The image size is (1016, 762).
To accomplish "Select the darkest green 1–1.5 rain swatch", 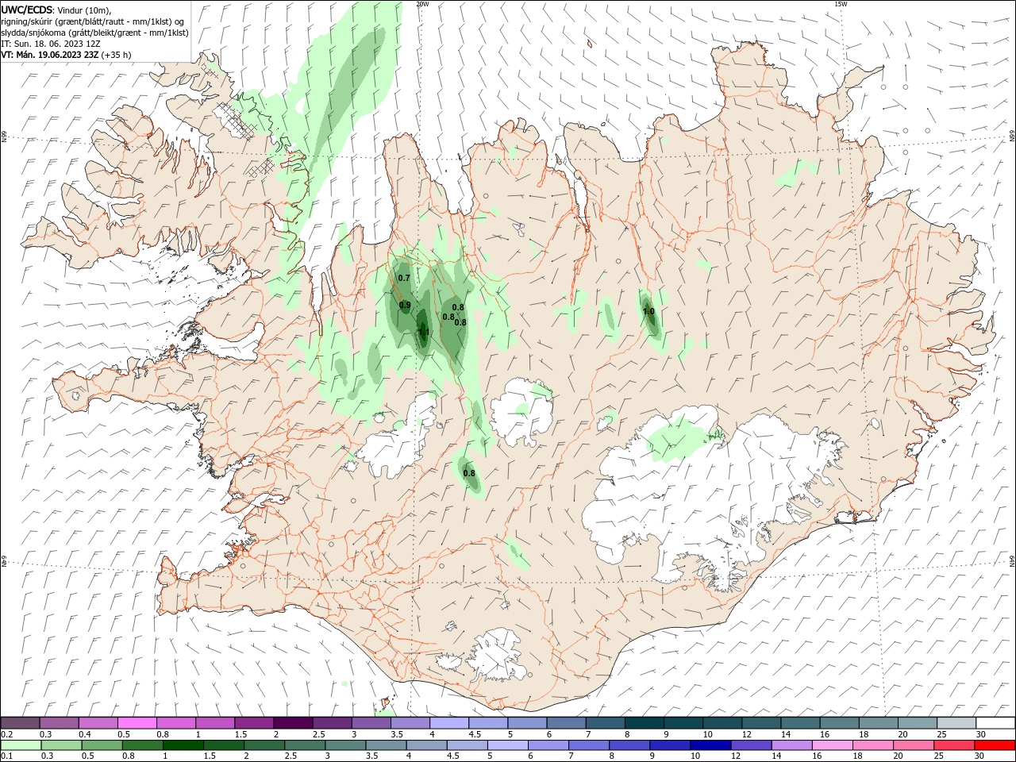I will click(x=183, y=745).
